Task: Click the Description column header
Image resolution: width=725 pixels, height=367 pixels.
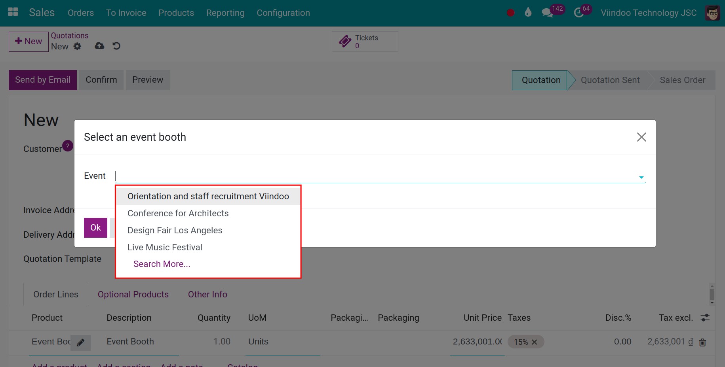Action: click(129, 318)
